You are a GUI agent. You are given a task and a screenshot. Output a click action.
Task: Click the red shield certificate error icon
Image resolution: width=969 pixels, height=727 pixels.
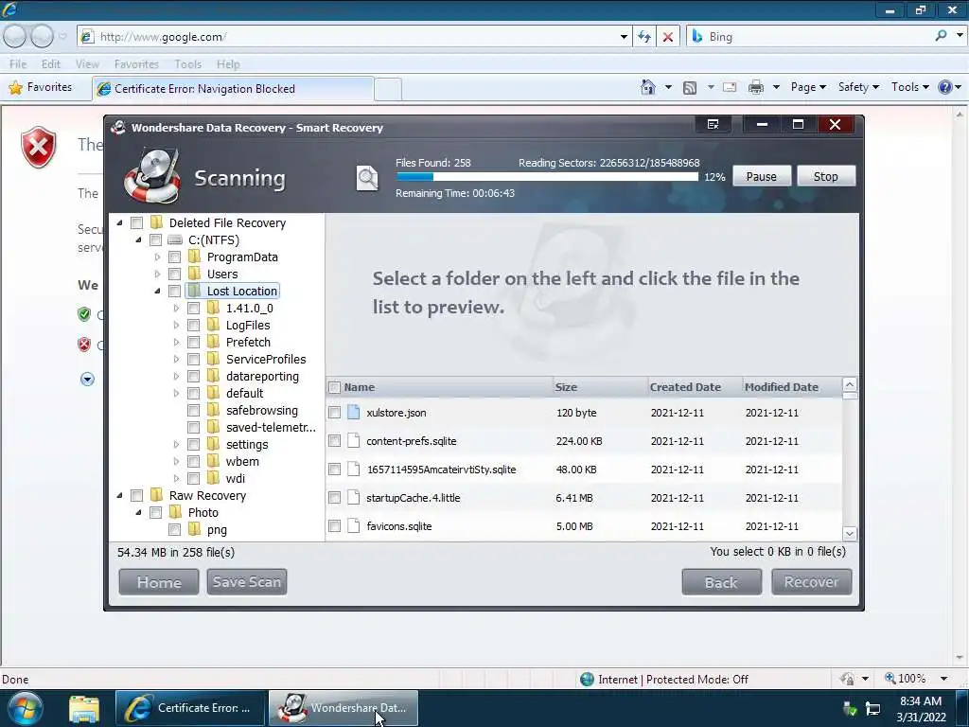pos(38,147)
